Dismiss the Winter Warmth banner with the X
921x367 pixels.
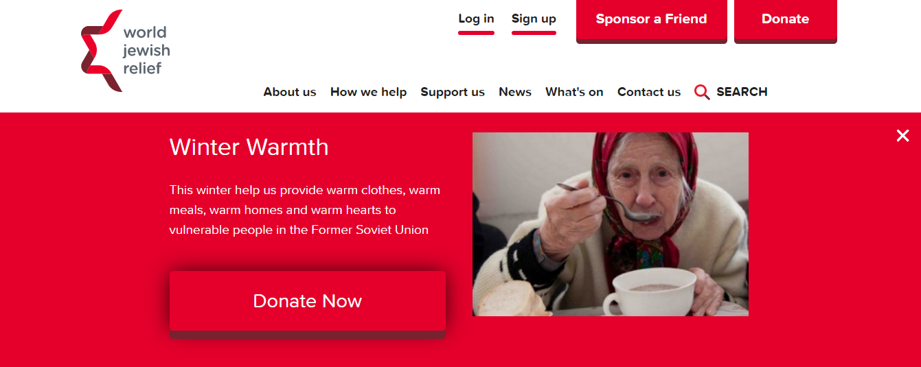coord(902,135)
